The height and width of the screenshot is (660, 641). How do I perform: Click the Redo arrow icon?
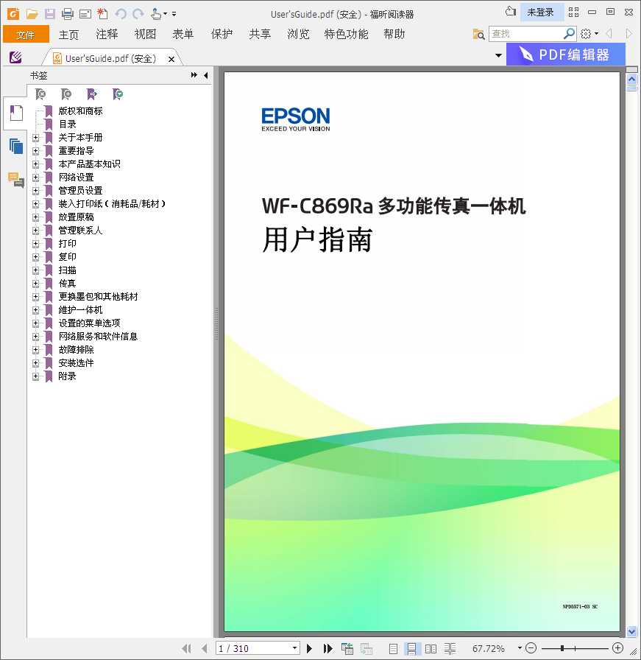click(x=138, y=14)
